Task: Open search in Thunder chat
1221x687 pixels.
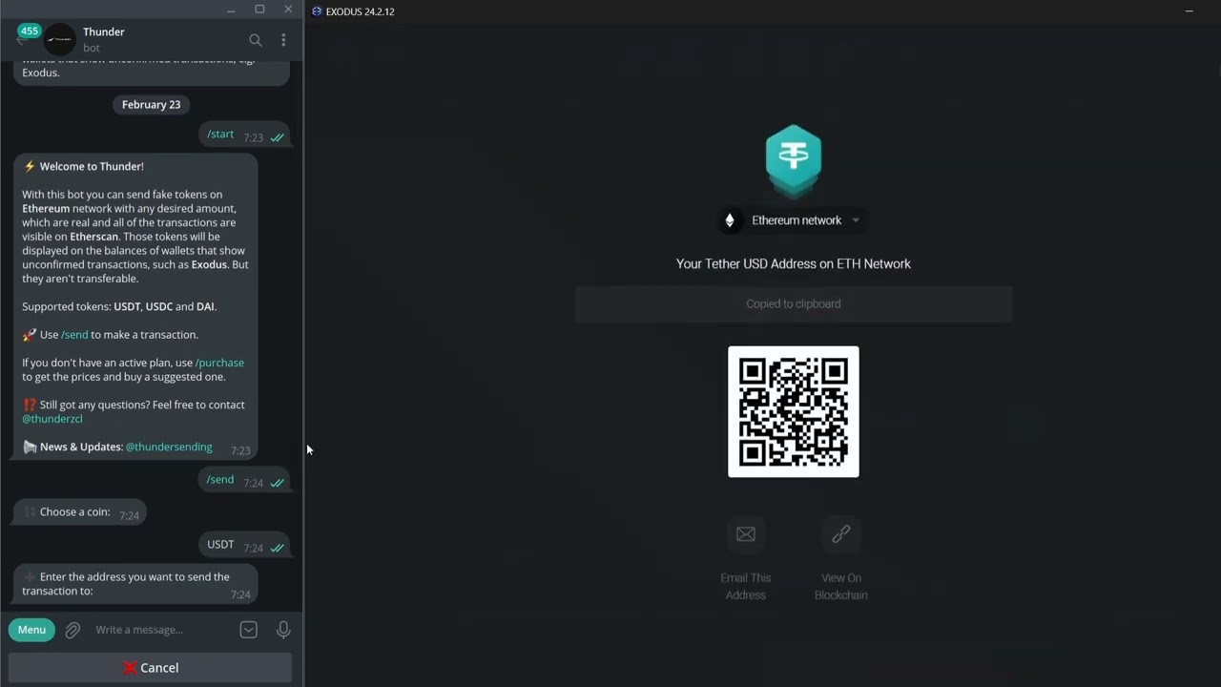Action: tap(256, 40)
